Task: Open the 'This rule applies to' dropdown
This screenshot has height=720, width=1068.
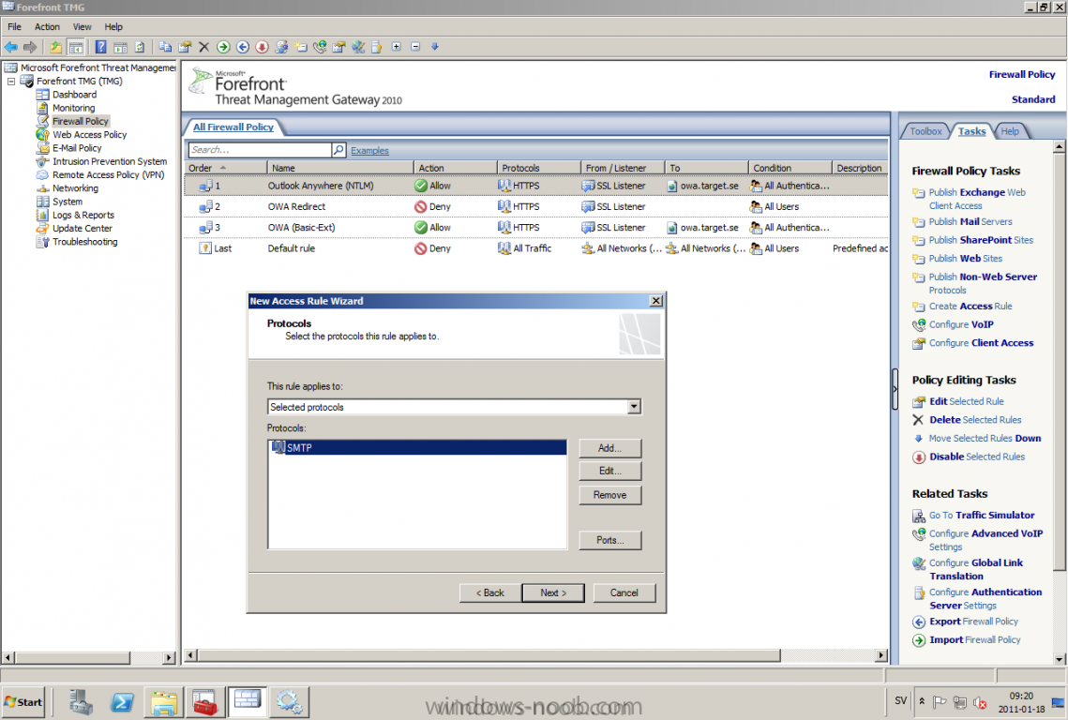Action: (634, 407)
